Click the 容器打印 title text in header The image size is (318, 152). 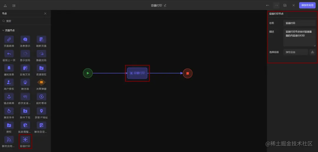[156, 6]
